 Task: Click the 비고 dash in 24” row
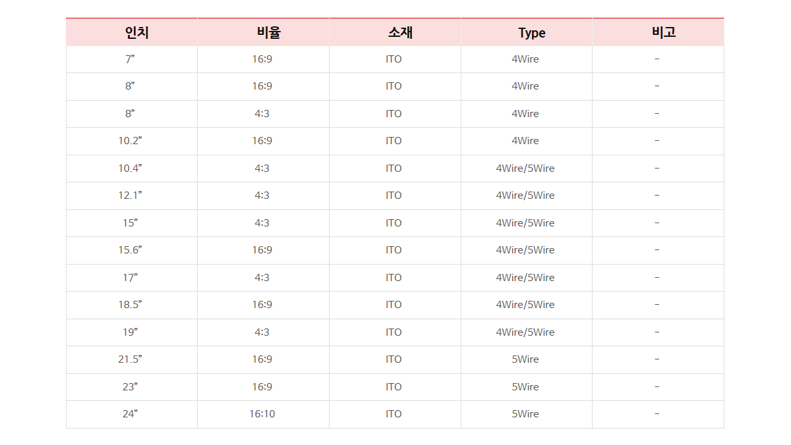[x=658, y=414]
